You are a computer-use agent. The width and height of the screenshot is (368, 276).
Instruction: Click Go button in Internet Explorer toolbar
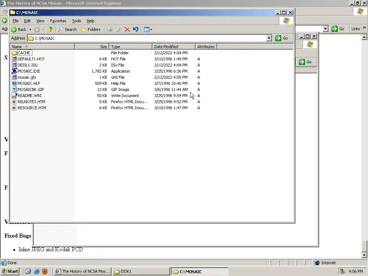point(338,29)
